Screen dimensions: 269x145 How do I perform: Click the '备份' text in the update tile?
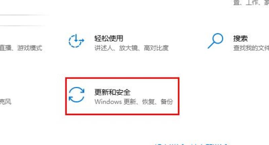[x=166, y=102]
